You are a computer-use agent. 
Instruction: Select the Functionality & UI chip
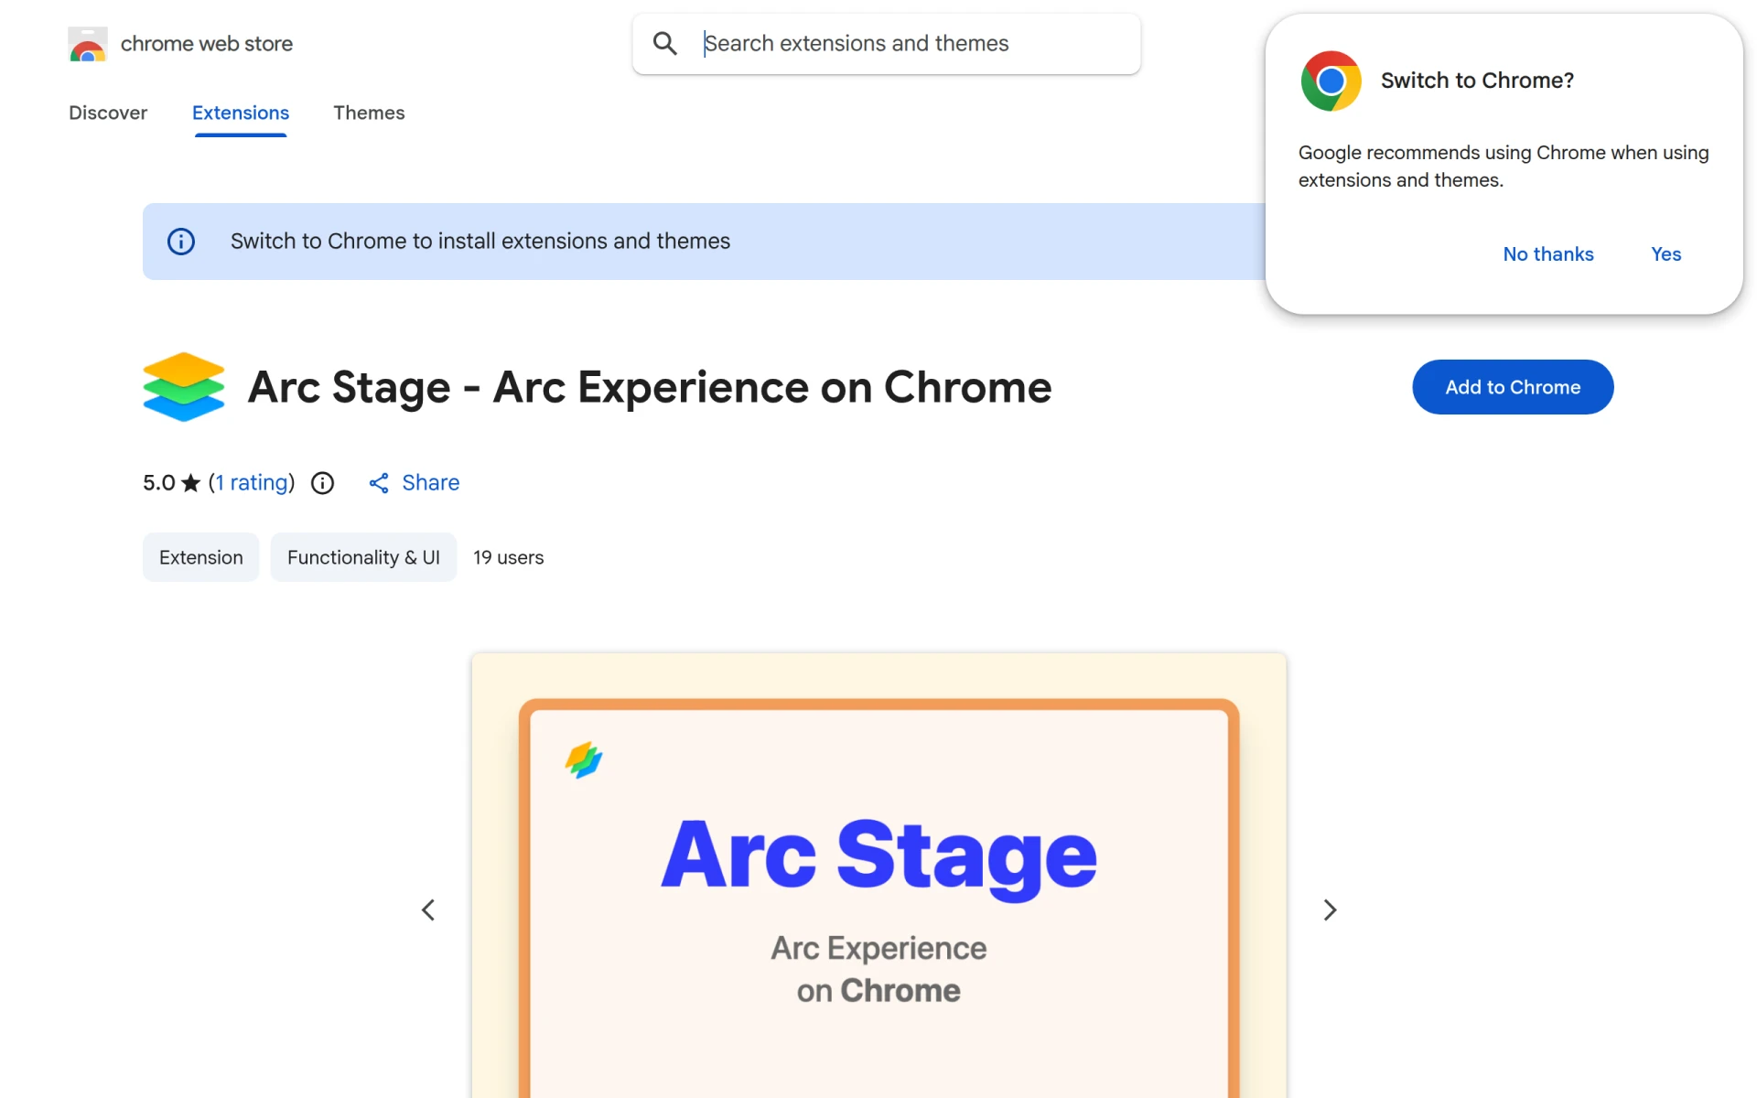click(363, 557)
